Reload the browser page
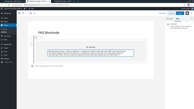This screenshot has height=109, width=194. [x=9, y=5]
